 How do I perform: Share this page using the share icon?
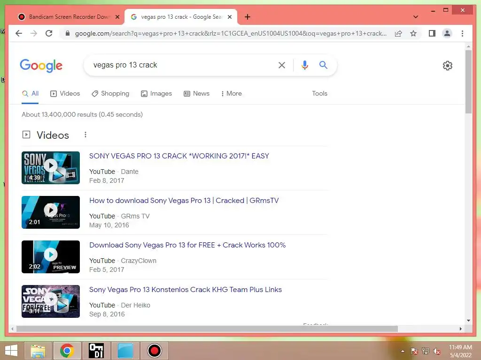(x=398, y=33)
